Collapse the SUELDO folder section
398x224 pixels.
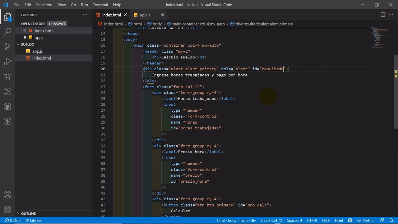(27, 44)
